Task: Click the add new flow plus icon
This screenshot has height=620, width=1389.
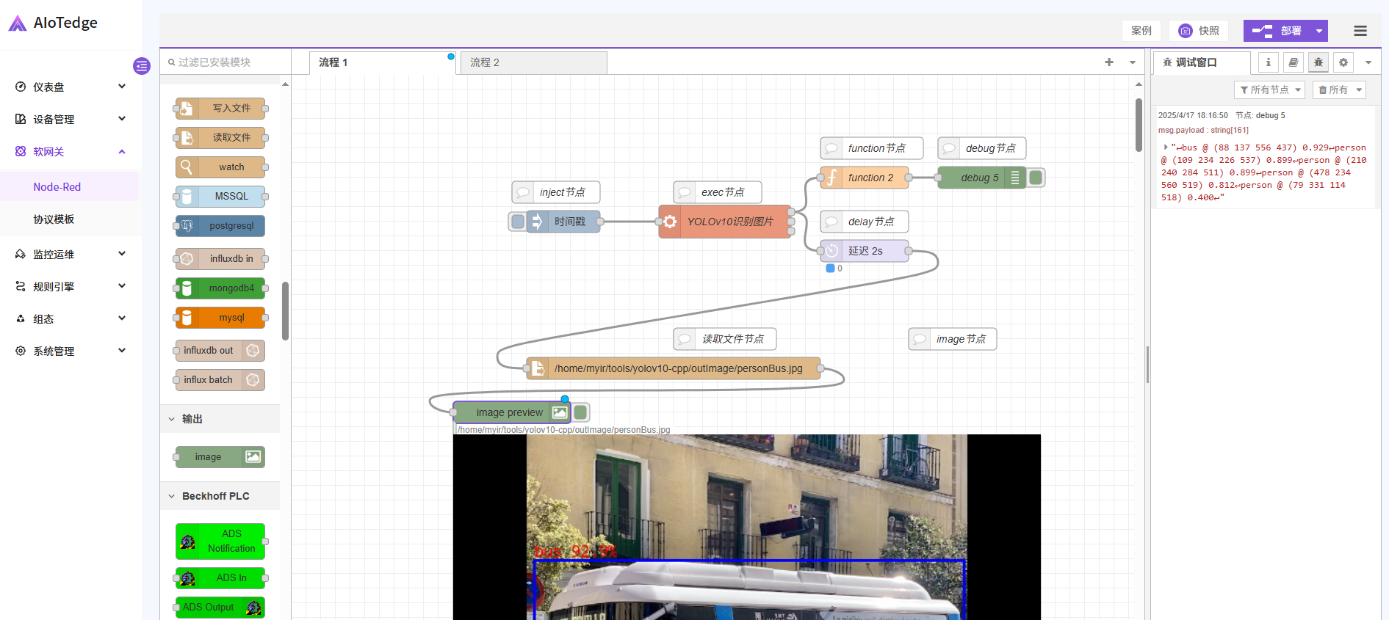Action: pyautogui.click(x=1109, y=62)
